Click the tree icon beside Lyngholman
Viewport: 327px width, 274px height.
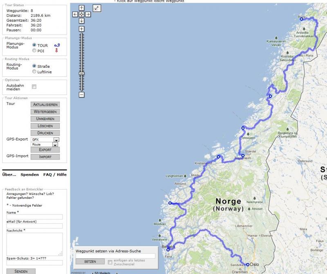point(185,176)
